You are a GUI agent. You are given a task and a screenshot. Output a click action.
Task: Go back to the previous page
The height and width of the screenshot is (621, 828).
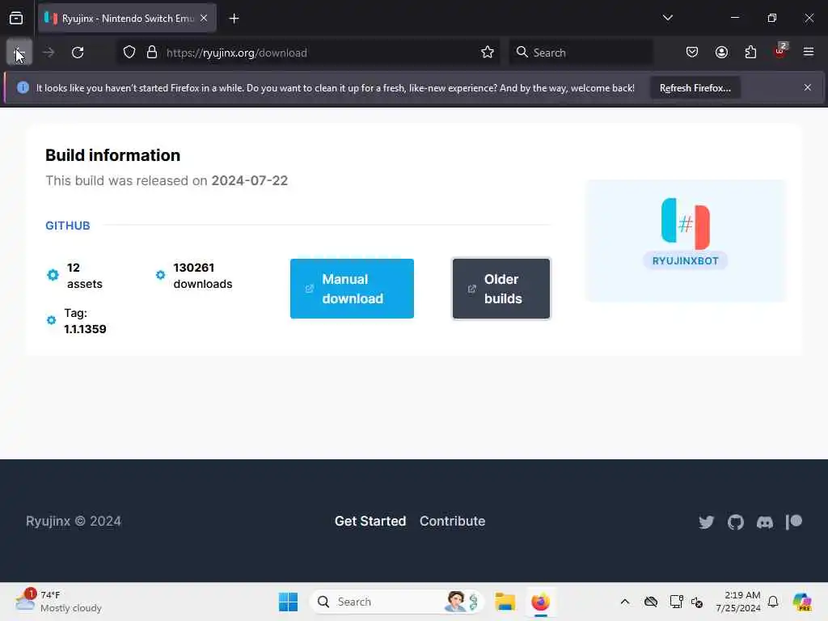click(19, 53)
